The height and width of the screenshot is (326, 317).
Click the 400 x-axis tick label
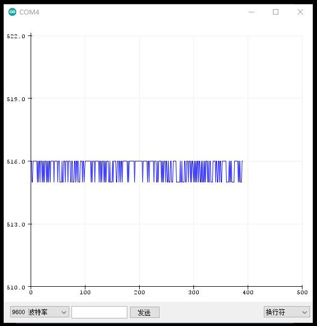(x=248, y=293)
